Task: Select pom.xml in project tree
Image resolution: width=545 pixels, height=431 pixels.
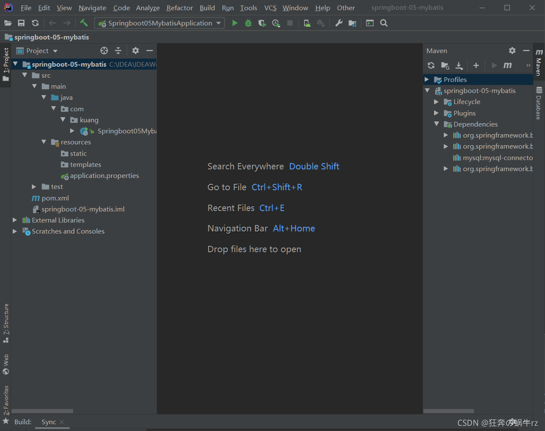Action: pyautogui.click(x=50, y=198)
